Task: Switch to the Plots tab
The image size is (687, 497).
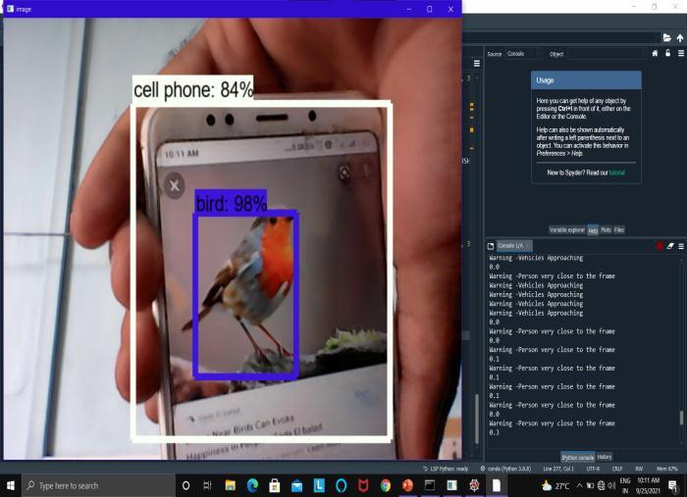Action: (606, 230)
